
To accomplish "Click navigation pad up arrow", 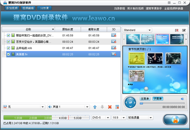I will click(130, 99).
